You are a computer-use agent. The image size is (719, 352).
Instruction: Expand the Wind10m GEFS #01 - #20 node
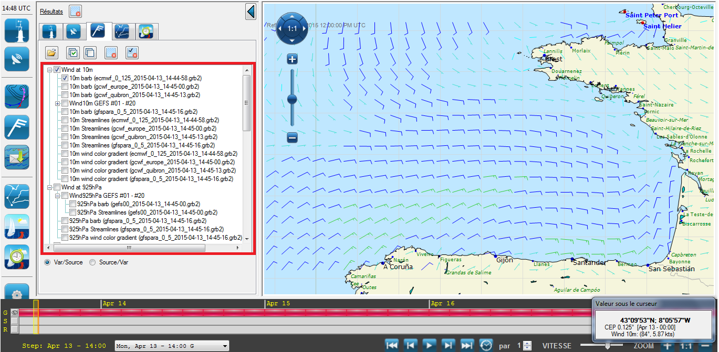57,103
